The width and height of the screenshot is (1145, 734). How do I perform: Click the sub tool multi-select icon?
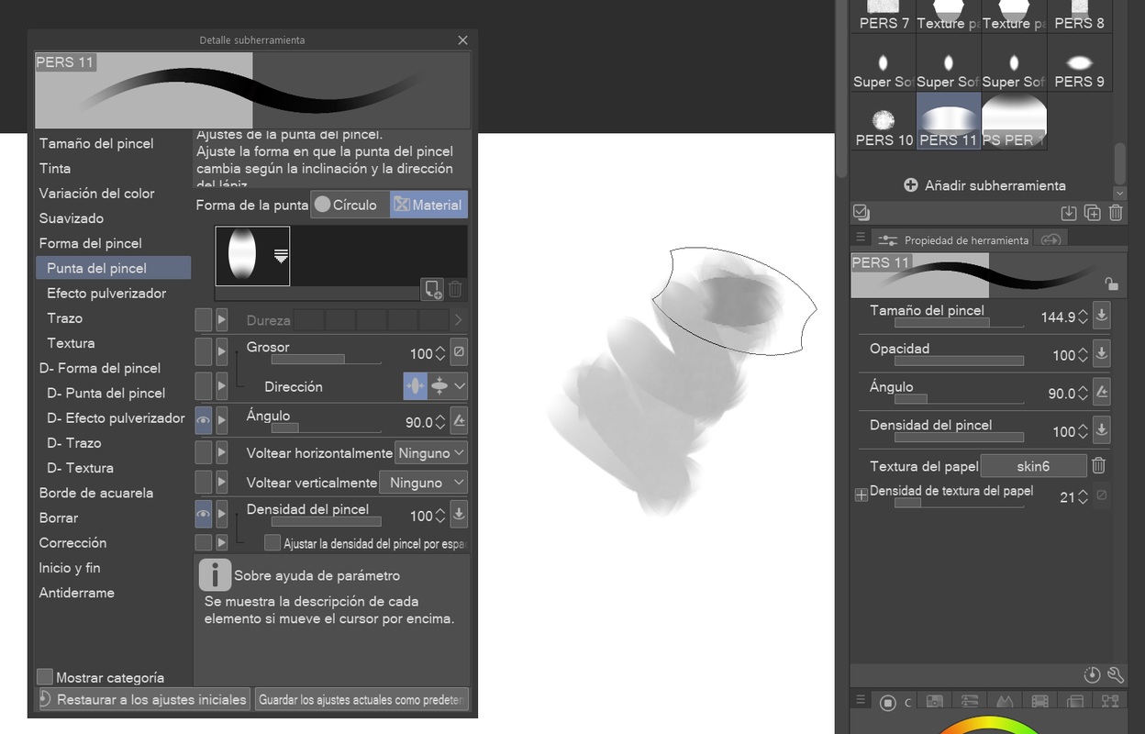tap(861, 212)
